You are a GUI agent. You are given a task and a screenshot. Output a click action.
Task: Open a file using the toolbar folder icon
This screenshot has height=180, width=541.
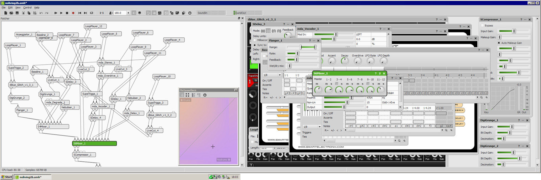click(x=11, y=13)
